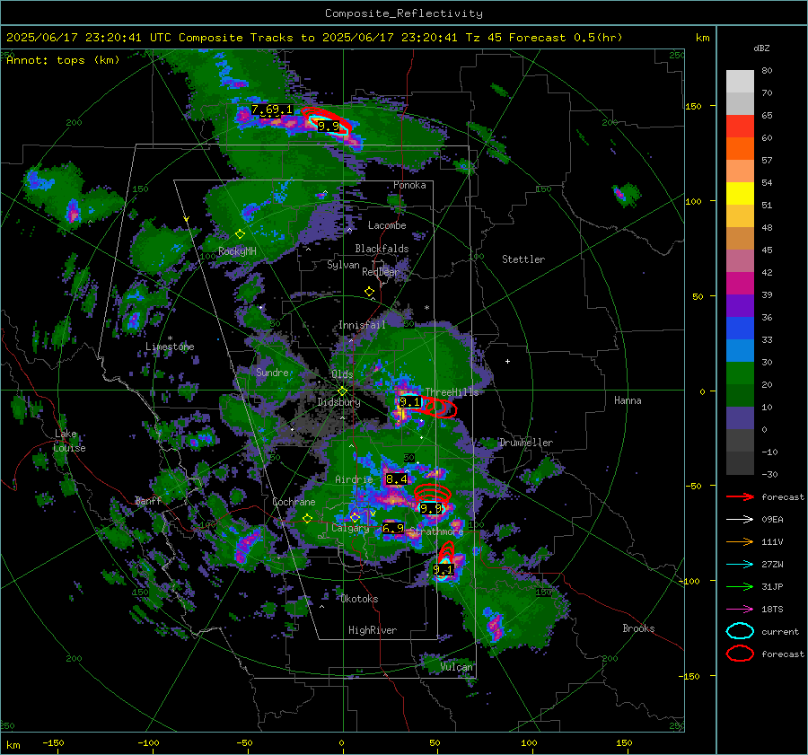This screenshot has width=808, height=755.
Task: Click the RockyMH city label
Action: 237,251
